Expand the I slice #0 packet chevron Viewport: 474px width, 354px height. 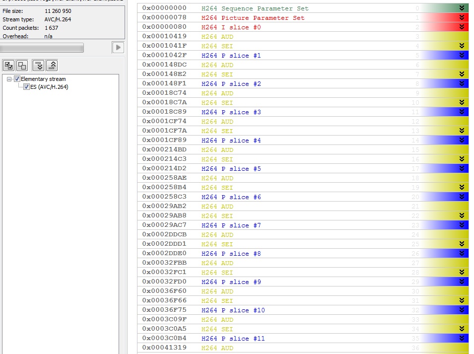(462, 27)
